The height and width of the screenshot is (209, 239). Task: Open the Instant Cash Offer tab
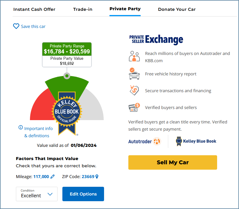(x=34, y=9)
